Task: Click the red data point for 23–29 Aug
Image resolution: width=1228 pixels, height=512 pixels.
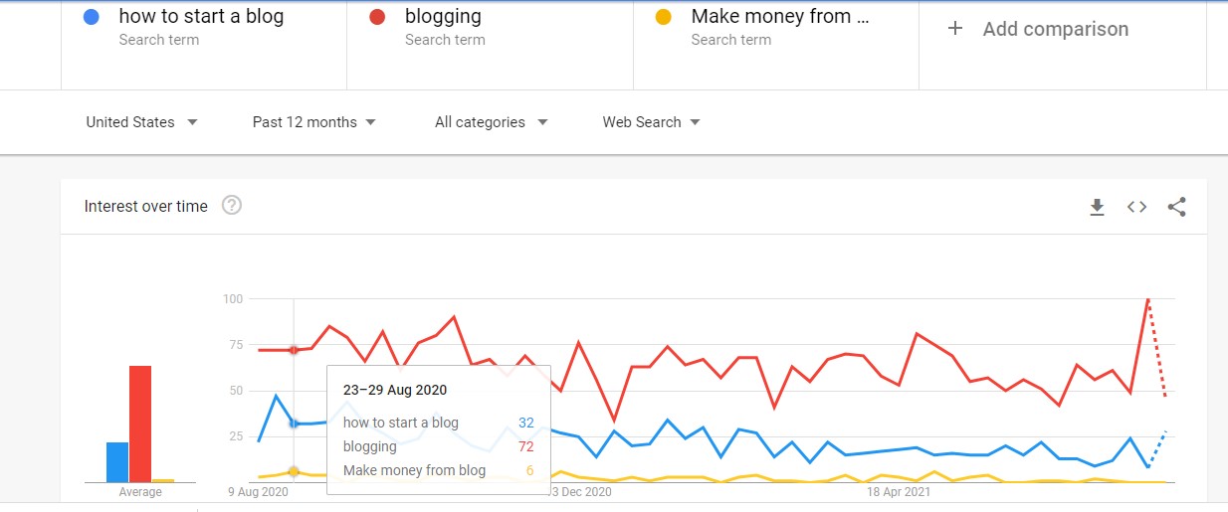Action: (294, 350)
